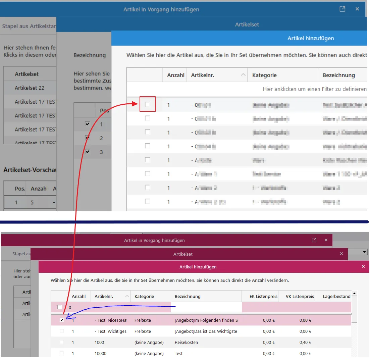Close the maroon 'Artikelset' window

click(342, 254)
